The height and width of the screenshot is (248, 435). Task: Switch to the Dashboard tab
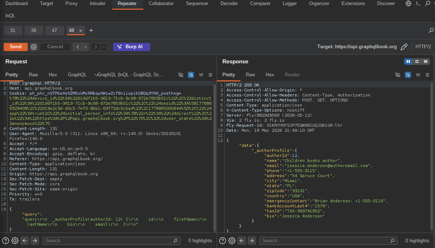coord(17,4)
